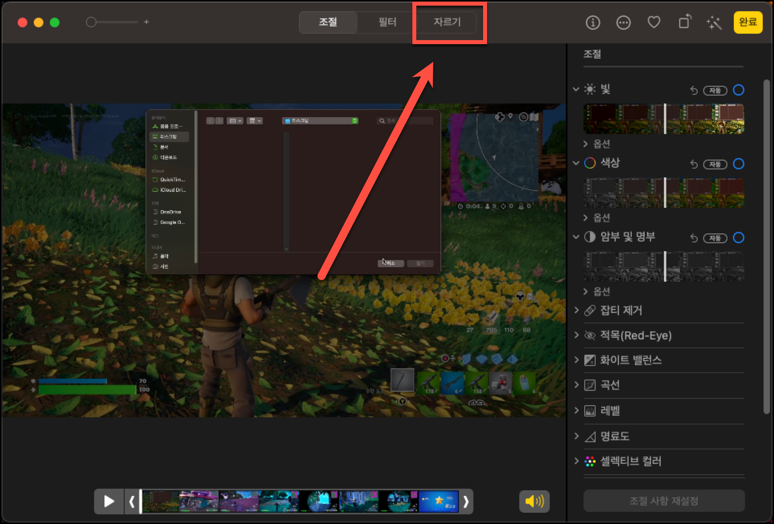Click the yellow 완료 button

(x=747, y=22)
